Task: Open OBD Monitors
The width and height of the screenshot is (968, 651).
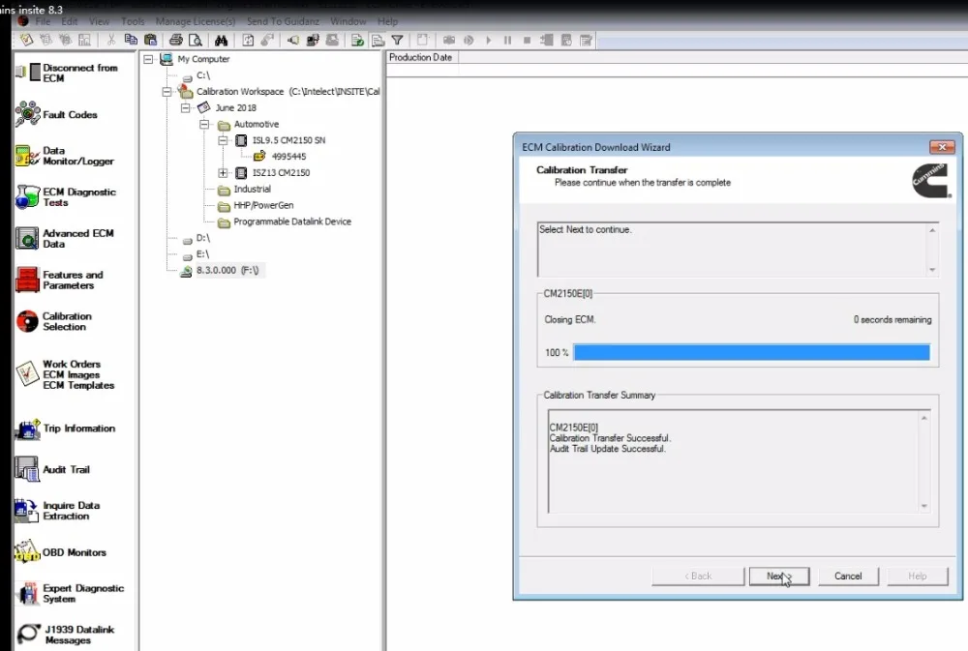Action: [x=60, y=552]
